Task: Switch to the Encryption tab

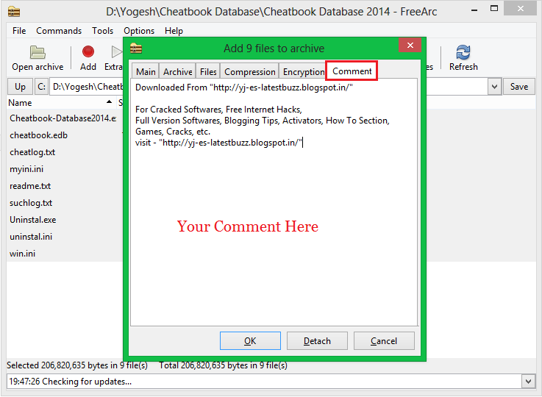Action: click(x=303, y=71)
